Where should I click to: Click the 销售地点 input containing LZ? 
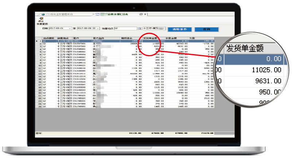click(x=125, y=29)
